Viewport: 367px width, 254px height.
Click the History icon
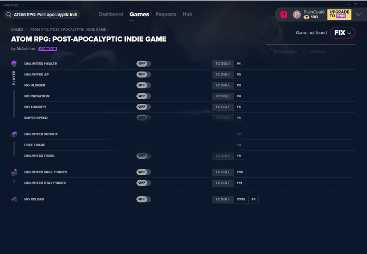(305, 52)
